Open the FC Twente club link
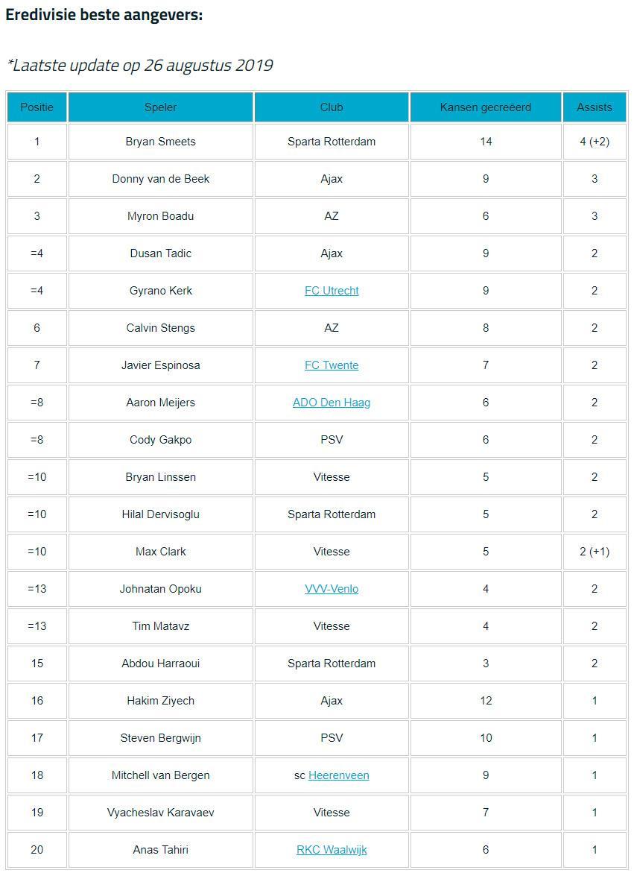 click(332, 365)
